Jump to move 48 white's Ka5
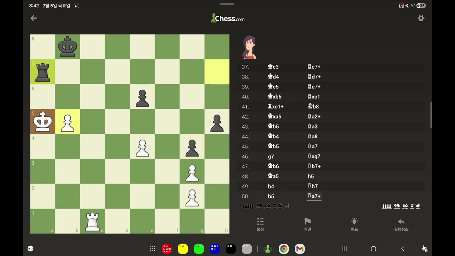 pos(273,176)
